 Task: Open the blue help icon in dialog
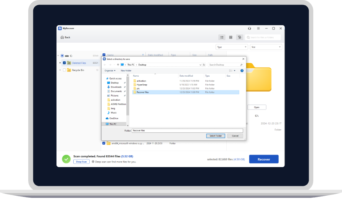(242, 71)
